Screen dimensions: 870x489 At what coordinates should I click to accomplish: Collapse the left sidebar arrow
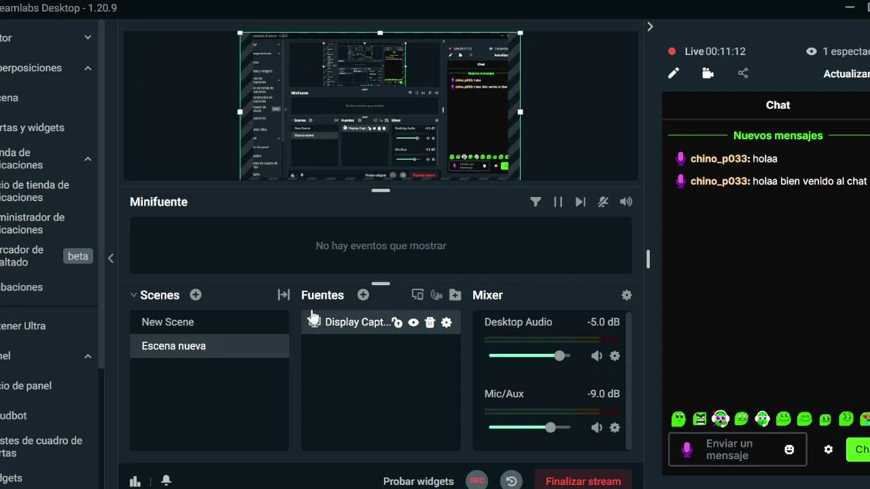[x=111, y=258]
